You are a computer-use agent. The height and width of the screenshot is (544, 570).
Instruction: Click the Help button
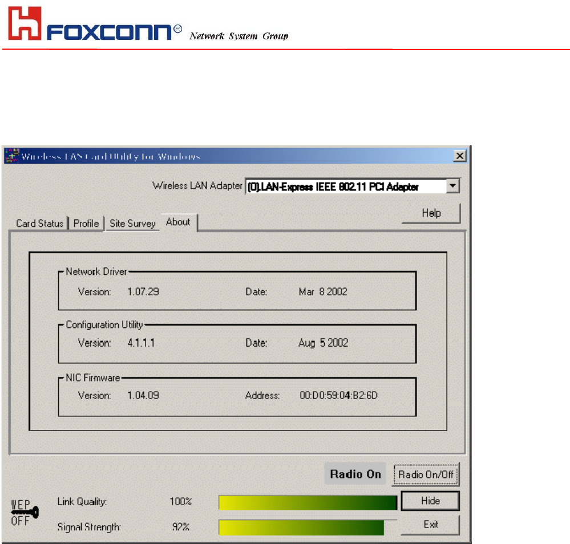click(x=431, y=213)
